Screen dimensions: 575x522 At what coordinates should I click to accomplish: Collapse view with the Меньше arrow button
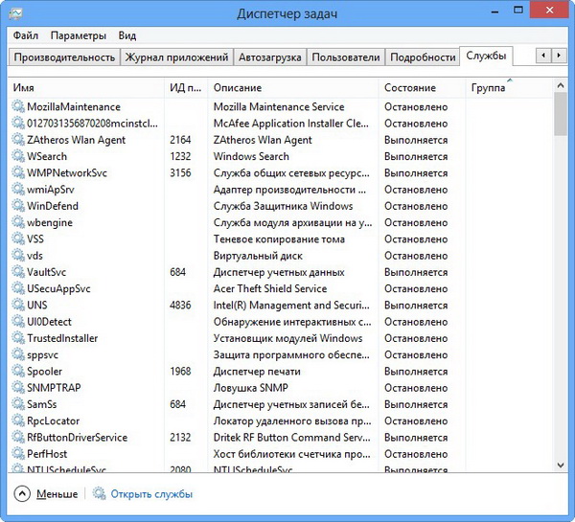pos(22,494)
